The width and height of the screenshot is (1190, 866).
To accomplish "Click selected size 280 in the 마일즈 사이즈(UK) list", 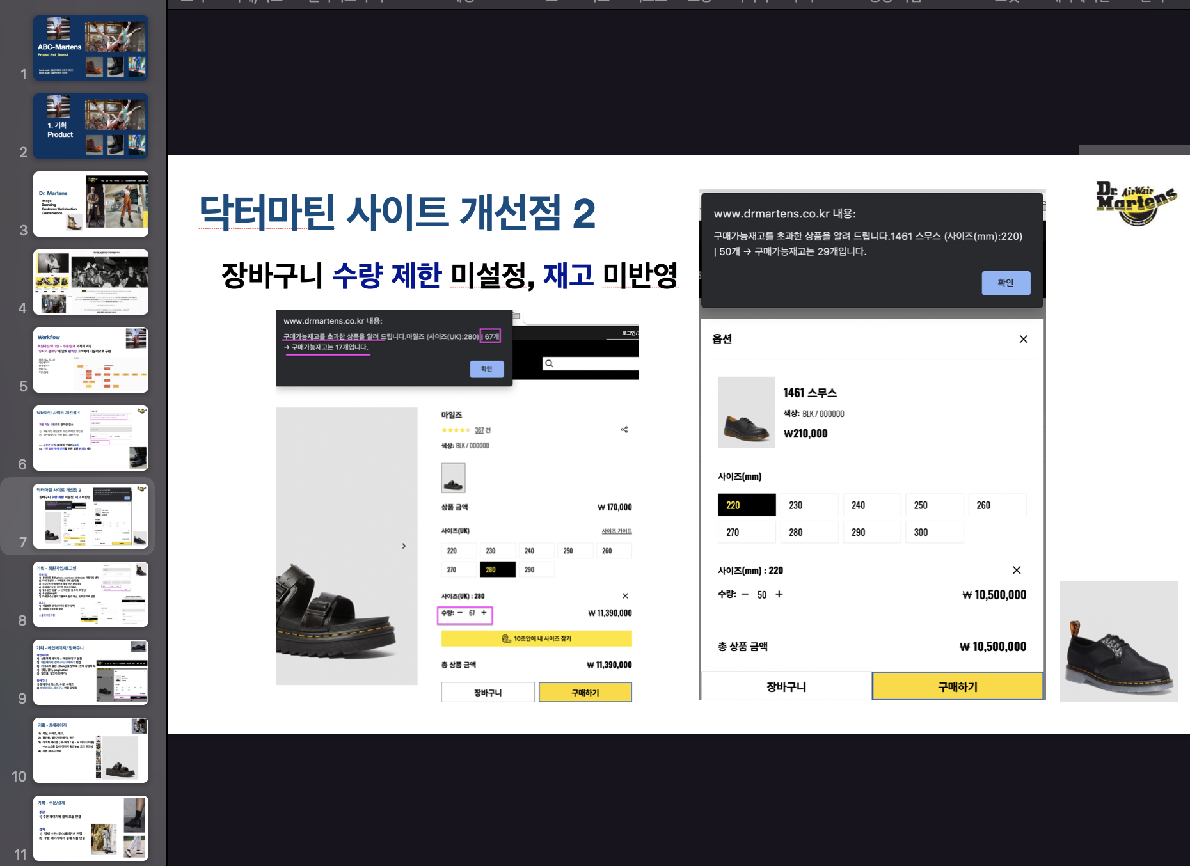I will coord(497,569).
